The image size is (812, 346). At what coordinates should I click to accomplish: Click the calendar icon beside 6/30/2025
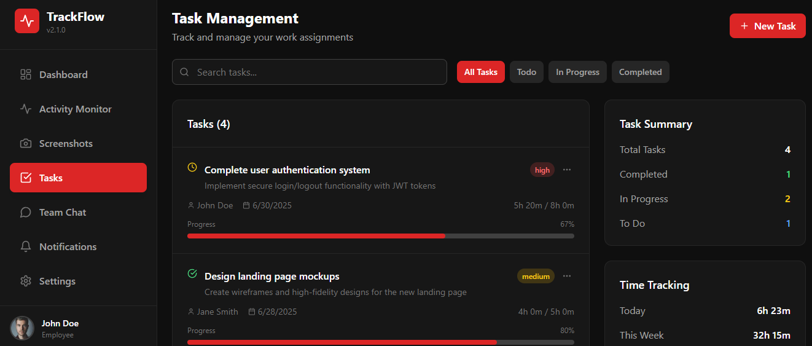pyautogui.click(x=246, y=205)
